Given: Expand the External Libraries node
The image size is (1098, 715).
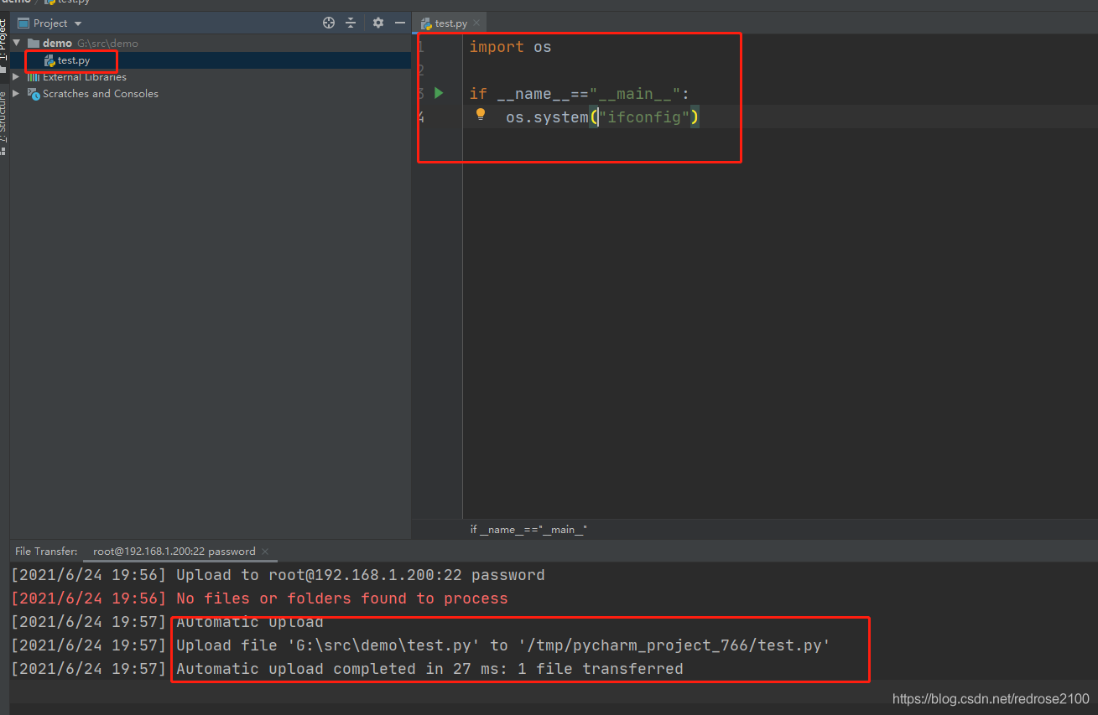Looking at the screenshot, I should pos(16,76).
